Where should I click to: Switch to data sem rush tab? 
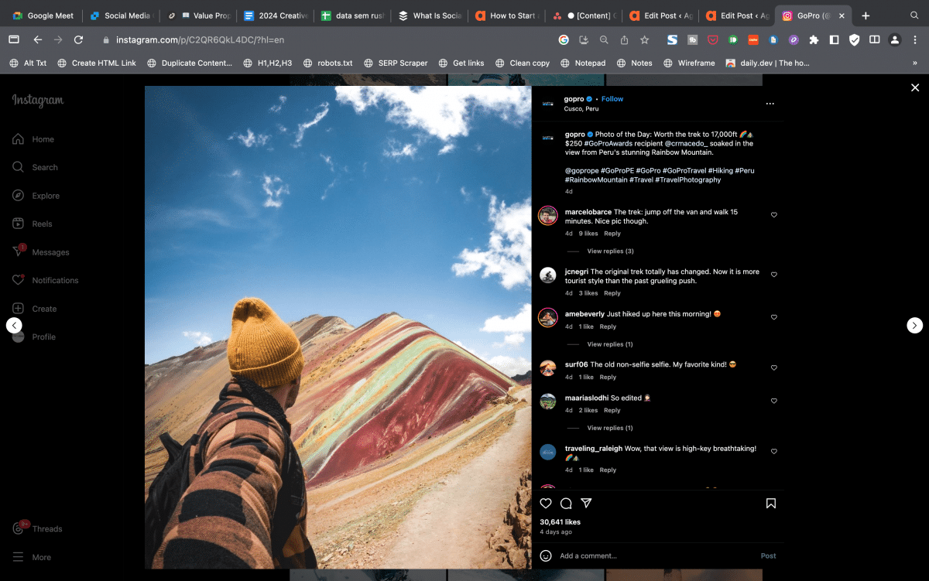351,15
